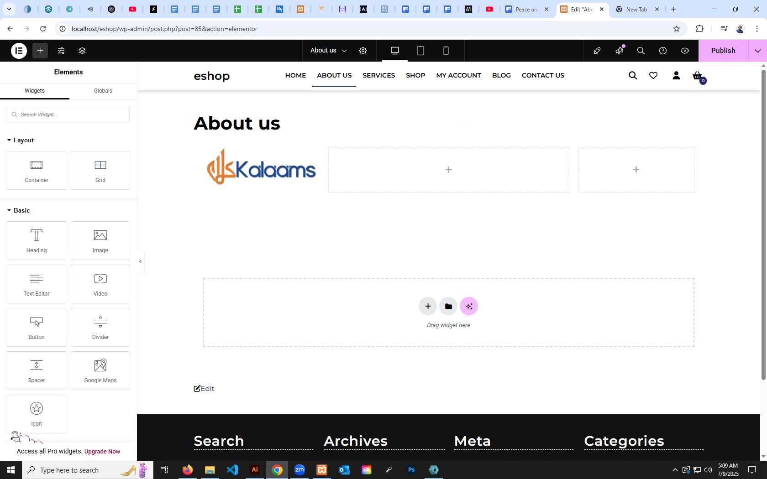Open the rocket checklist icon
Screen dimensions: 767x479
[597, 51]
